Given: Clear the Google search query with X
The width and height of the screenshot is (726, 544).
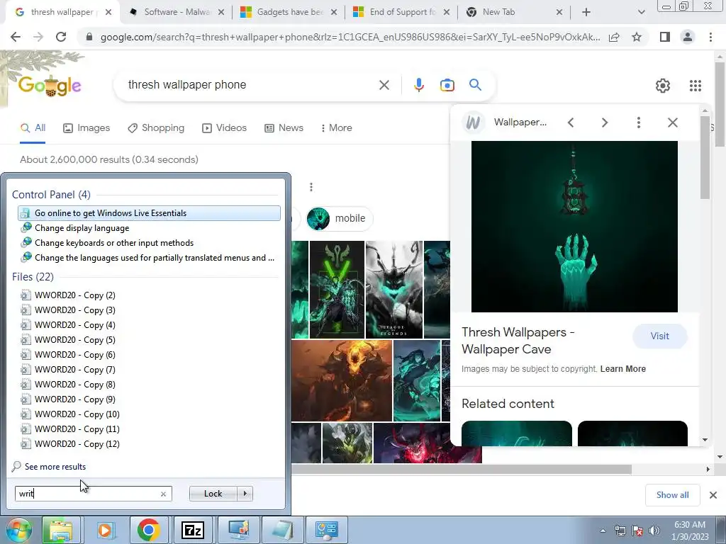Looking at the screenshot, I should 384,85.
